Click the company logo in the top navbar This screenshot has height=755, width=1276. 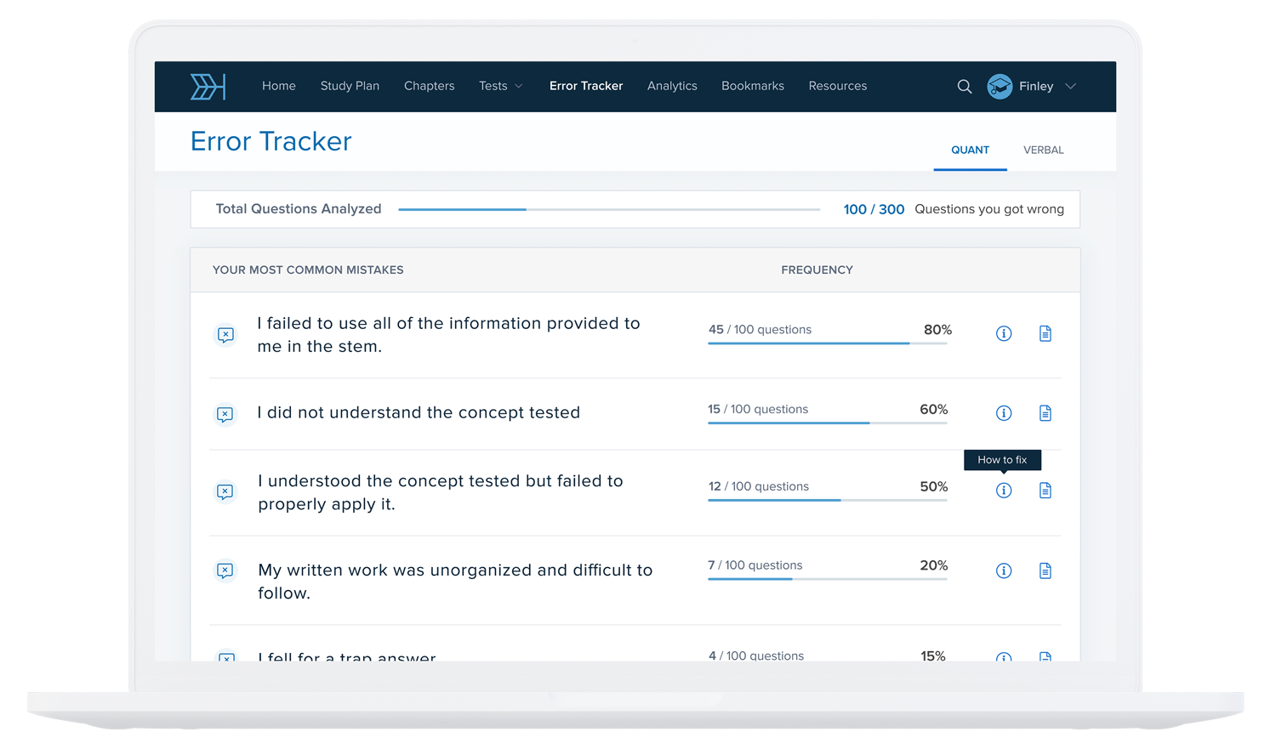[208, 86]
